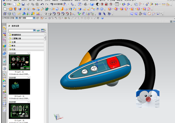Expand dropdown arrow beside green unite icon
Viewport: 175px width, 123px height.
pyautogui.click(x=50, y=9)
